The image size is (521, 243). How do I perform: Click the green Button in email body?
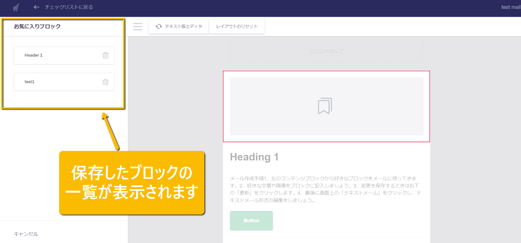tap(251, 221)
